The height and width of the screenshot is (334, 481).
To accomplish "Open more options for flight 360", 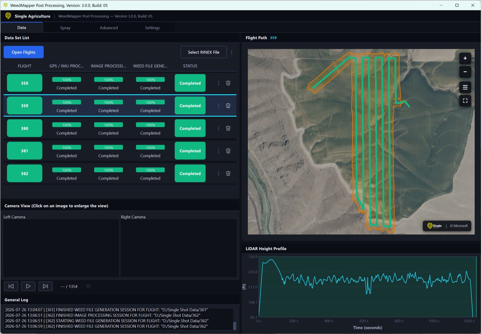I will [219, 128].
